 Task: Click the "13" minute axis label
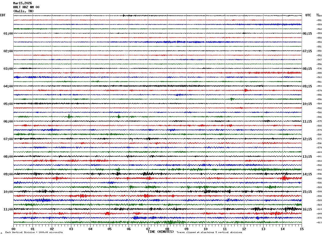click(x=263, y=229)
